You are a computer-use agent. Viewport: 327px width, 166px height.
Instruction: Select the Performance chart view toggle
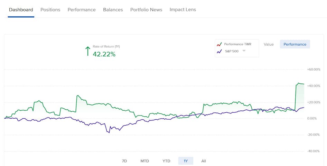295,44
